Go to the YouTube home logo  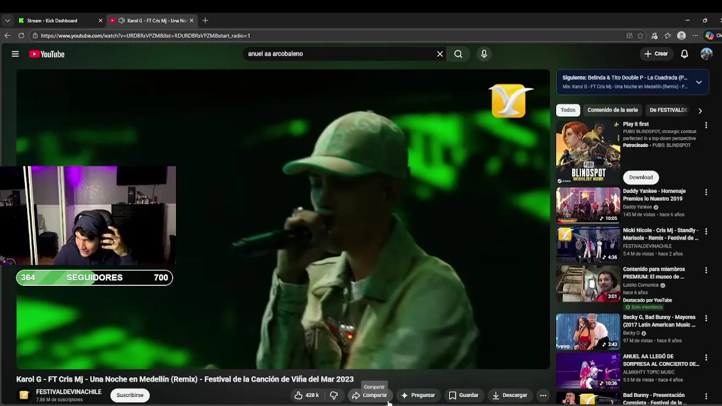[47, 54]
